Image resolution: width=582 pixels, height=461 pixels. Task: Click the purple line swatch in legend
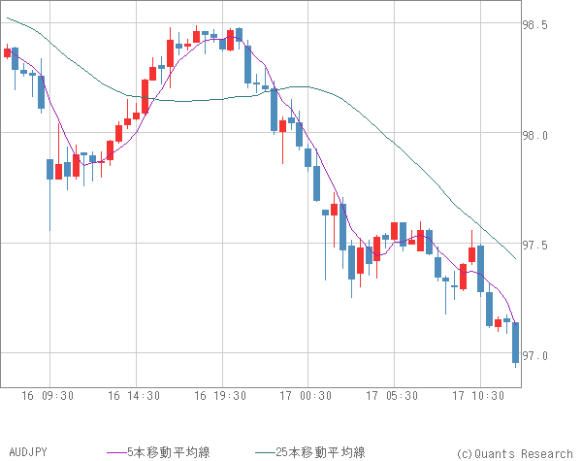(x=117, y=452)
